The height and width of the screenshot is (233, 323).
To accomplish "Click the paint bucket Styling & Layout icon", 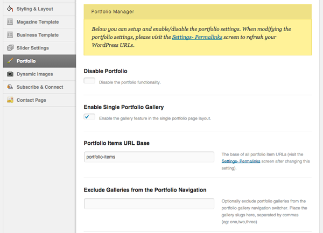I will [x=10, y=9].
